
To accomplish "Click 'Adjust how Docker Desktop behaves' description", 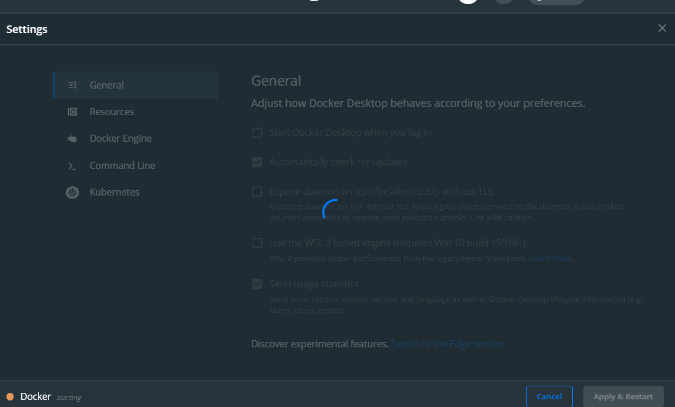I will [x=418, y=103].
